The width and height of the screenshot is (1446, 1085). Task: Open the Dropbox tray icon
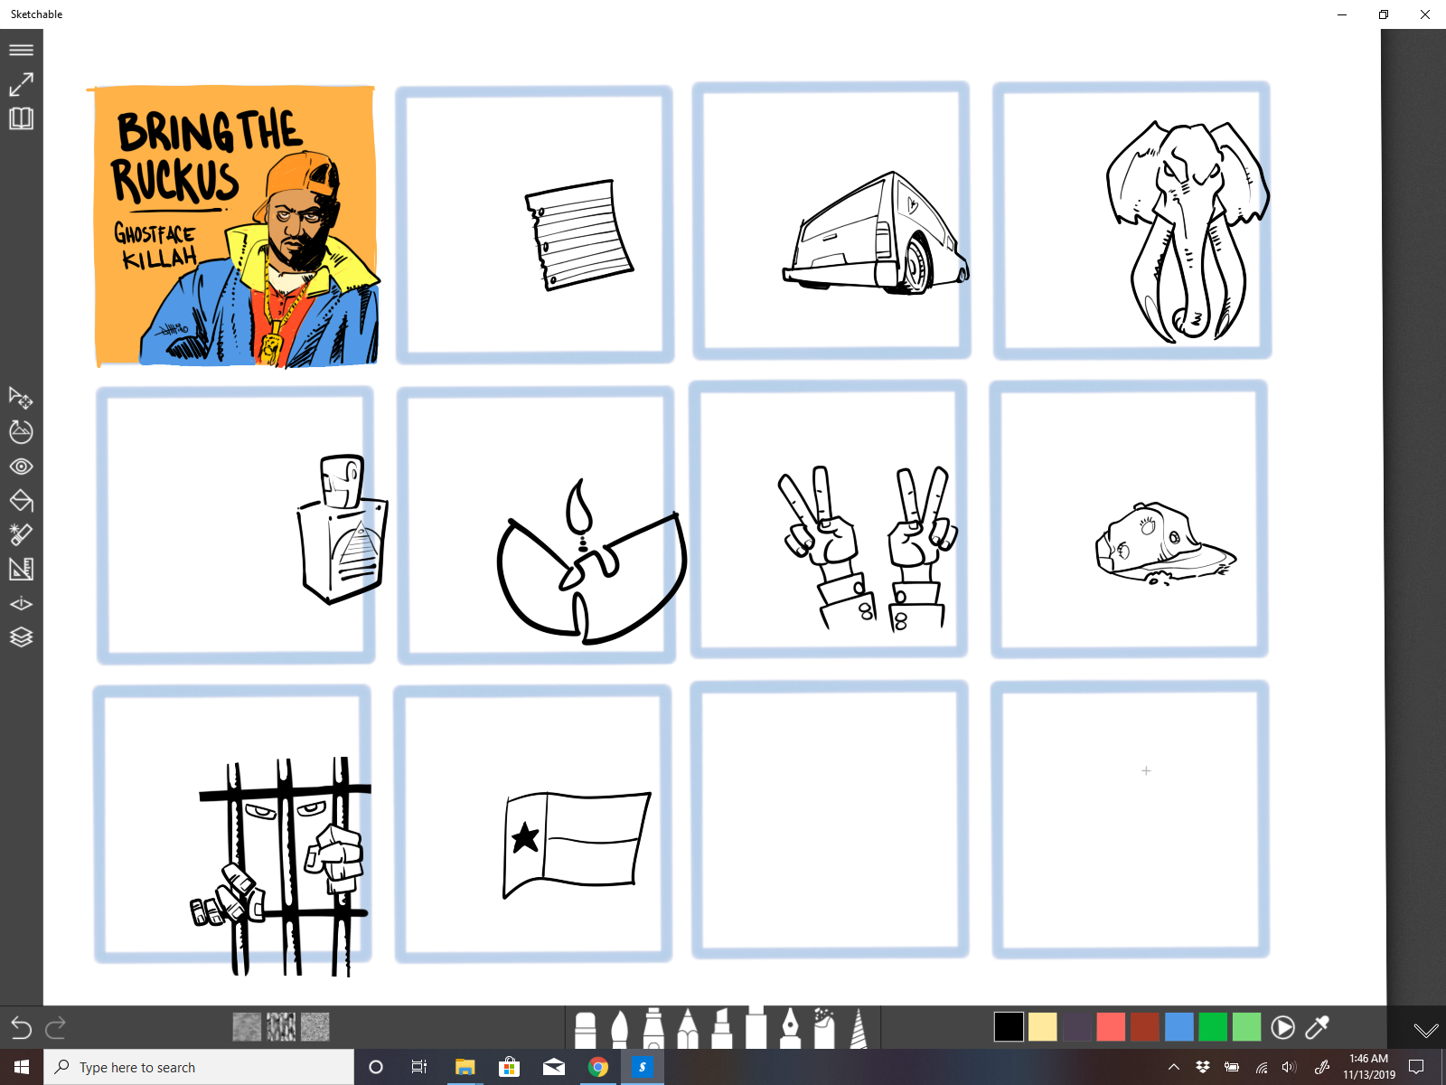tap(1202, 1067)
